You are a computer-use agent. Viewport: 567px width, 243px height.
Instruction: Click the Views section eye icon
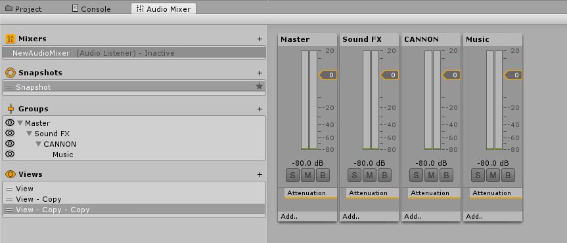coord(11,174)
